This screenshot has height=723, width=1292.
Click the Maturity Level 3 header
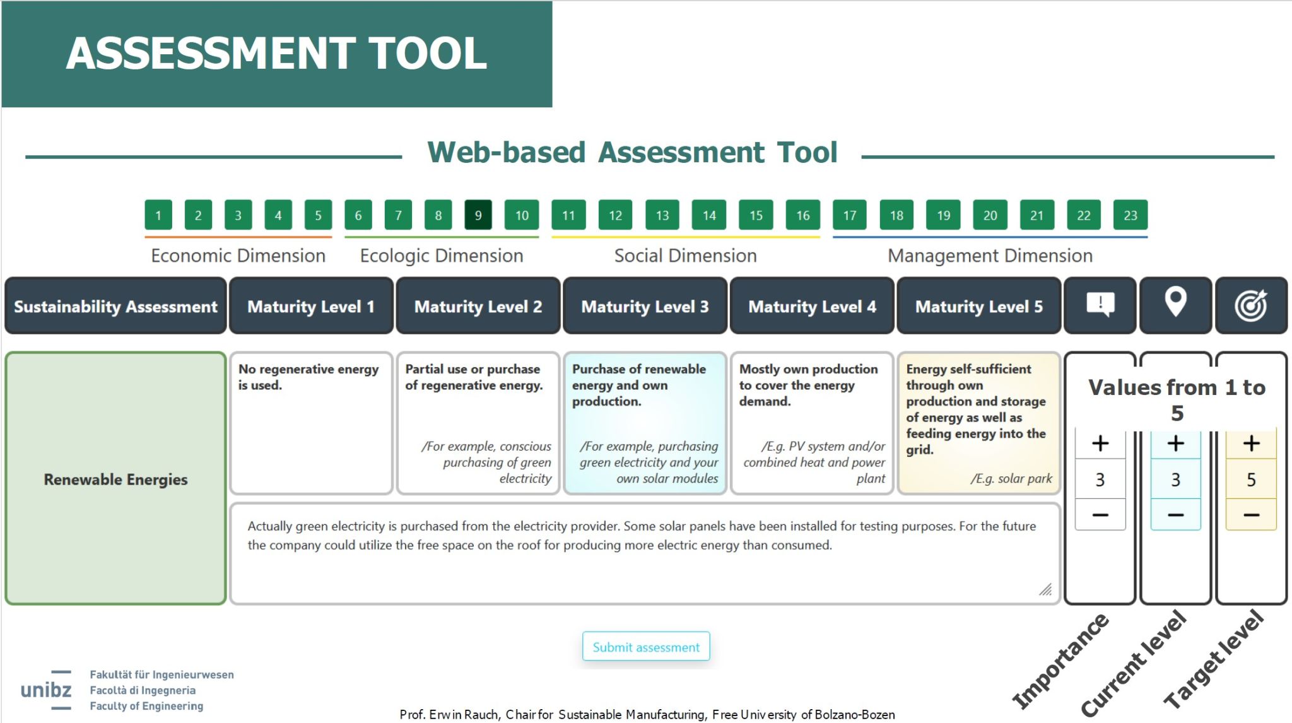(x=645, y=306)
